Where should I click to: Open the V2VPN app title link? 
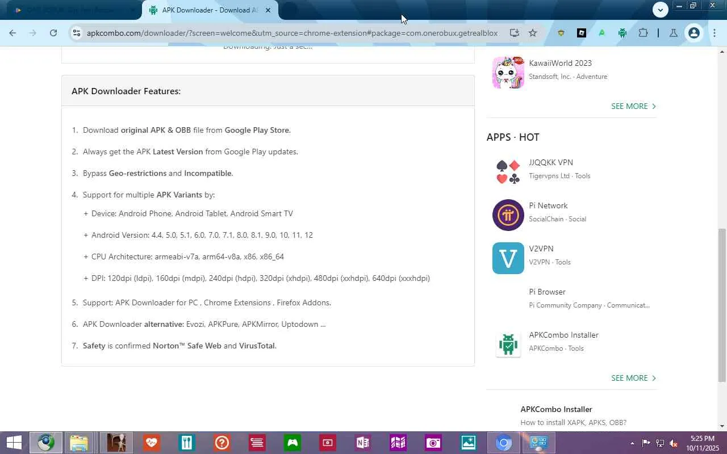(x=541, y=249)
